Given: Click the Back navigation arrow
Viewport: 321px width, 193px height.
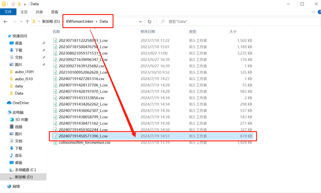Looking at the screenshot, I should pyautogui.click(x=5, y=22).
